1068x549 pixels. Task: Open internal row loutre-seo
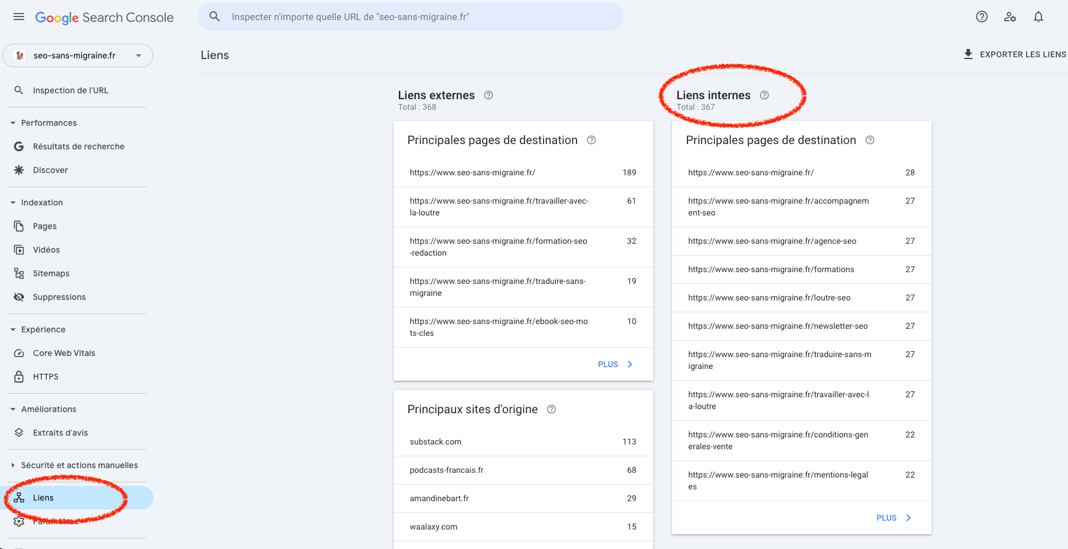tap(802, 298)
